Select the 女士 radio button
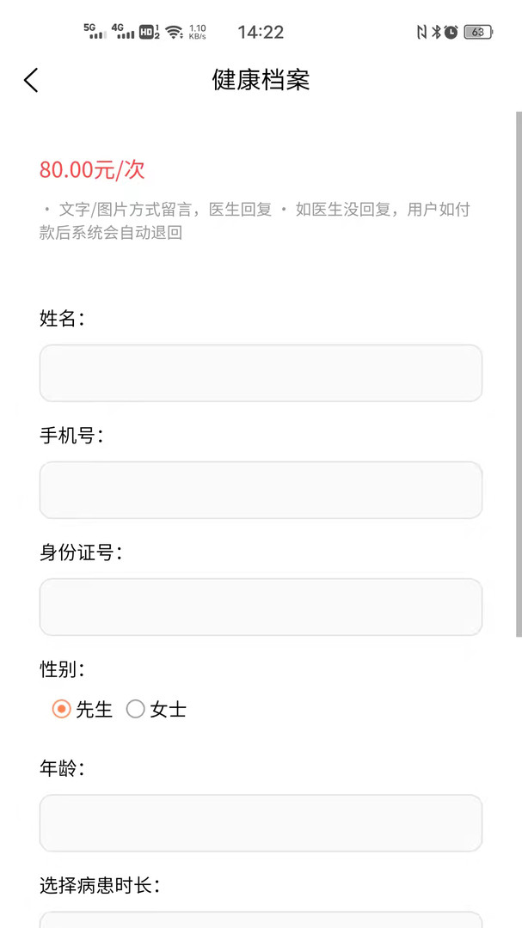The image size is (522, 928). click(x=136, y=710)
